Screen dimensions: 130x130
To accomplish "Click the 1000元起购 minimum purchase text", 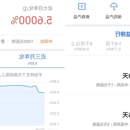I will [22, 42].
